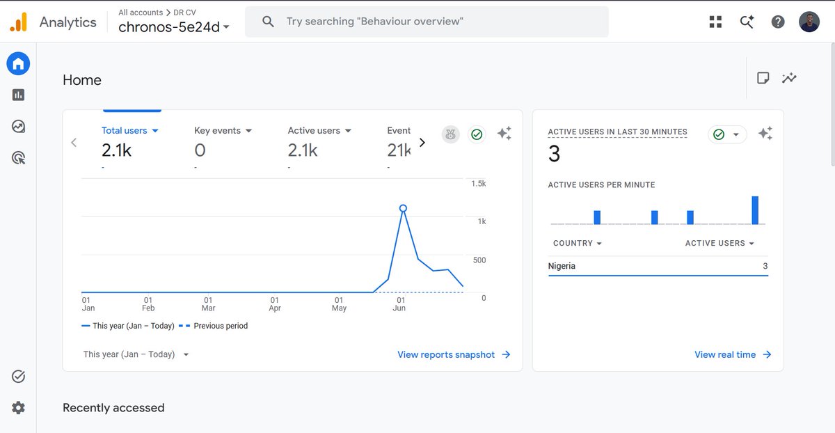Viewport: 835px width, 433px height.
Task: Open Insights trend icon at top right
Action: point(789,78)
